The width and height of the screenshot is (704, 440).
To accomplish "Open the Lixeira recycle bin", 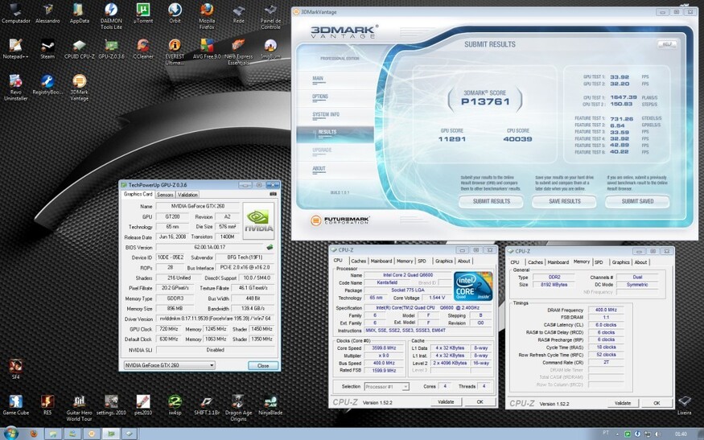I will (684, 405).
